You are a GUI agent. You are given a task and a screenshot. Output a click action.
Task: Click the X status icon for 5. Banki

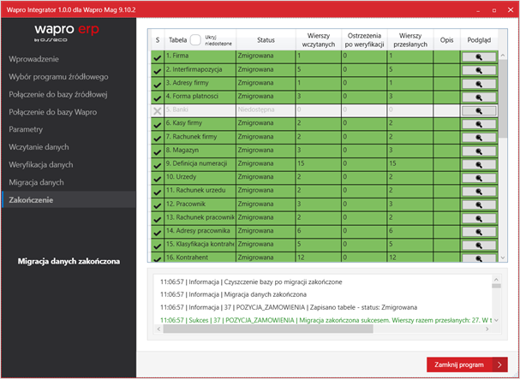[x=157, y=111]
